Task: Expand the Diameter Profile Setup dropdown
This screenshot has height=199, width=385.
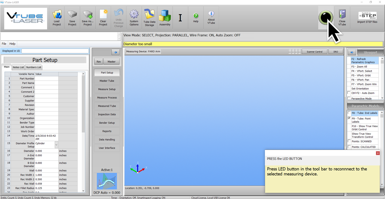Action: [56, 145]
